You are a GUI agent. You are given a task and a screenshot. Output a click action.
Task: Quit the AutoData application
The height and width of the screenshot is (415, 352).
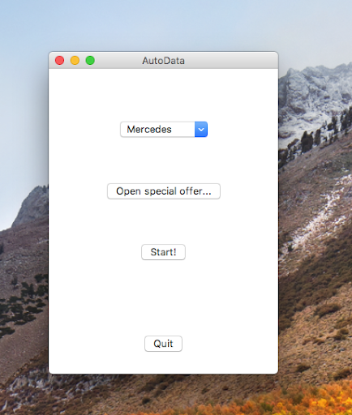point(163,344)
